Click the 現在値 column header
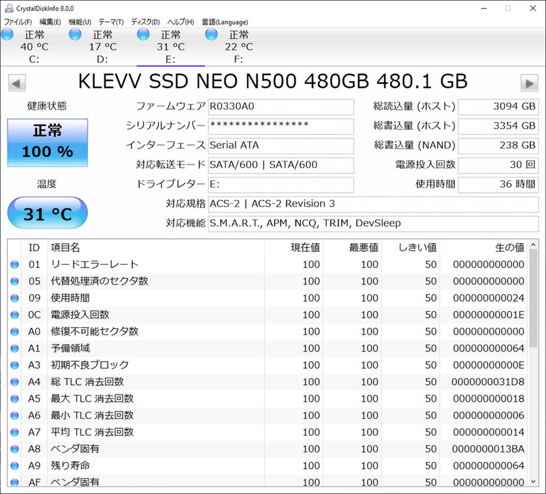546x494 pixels. [x=294, y=248]
